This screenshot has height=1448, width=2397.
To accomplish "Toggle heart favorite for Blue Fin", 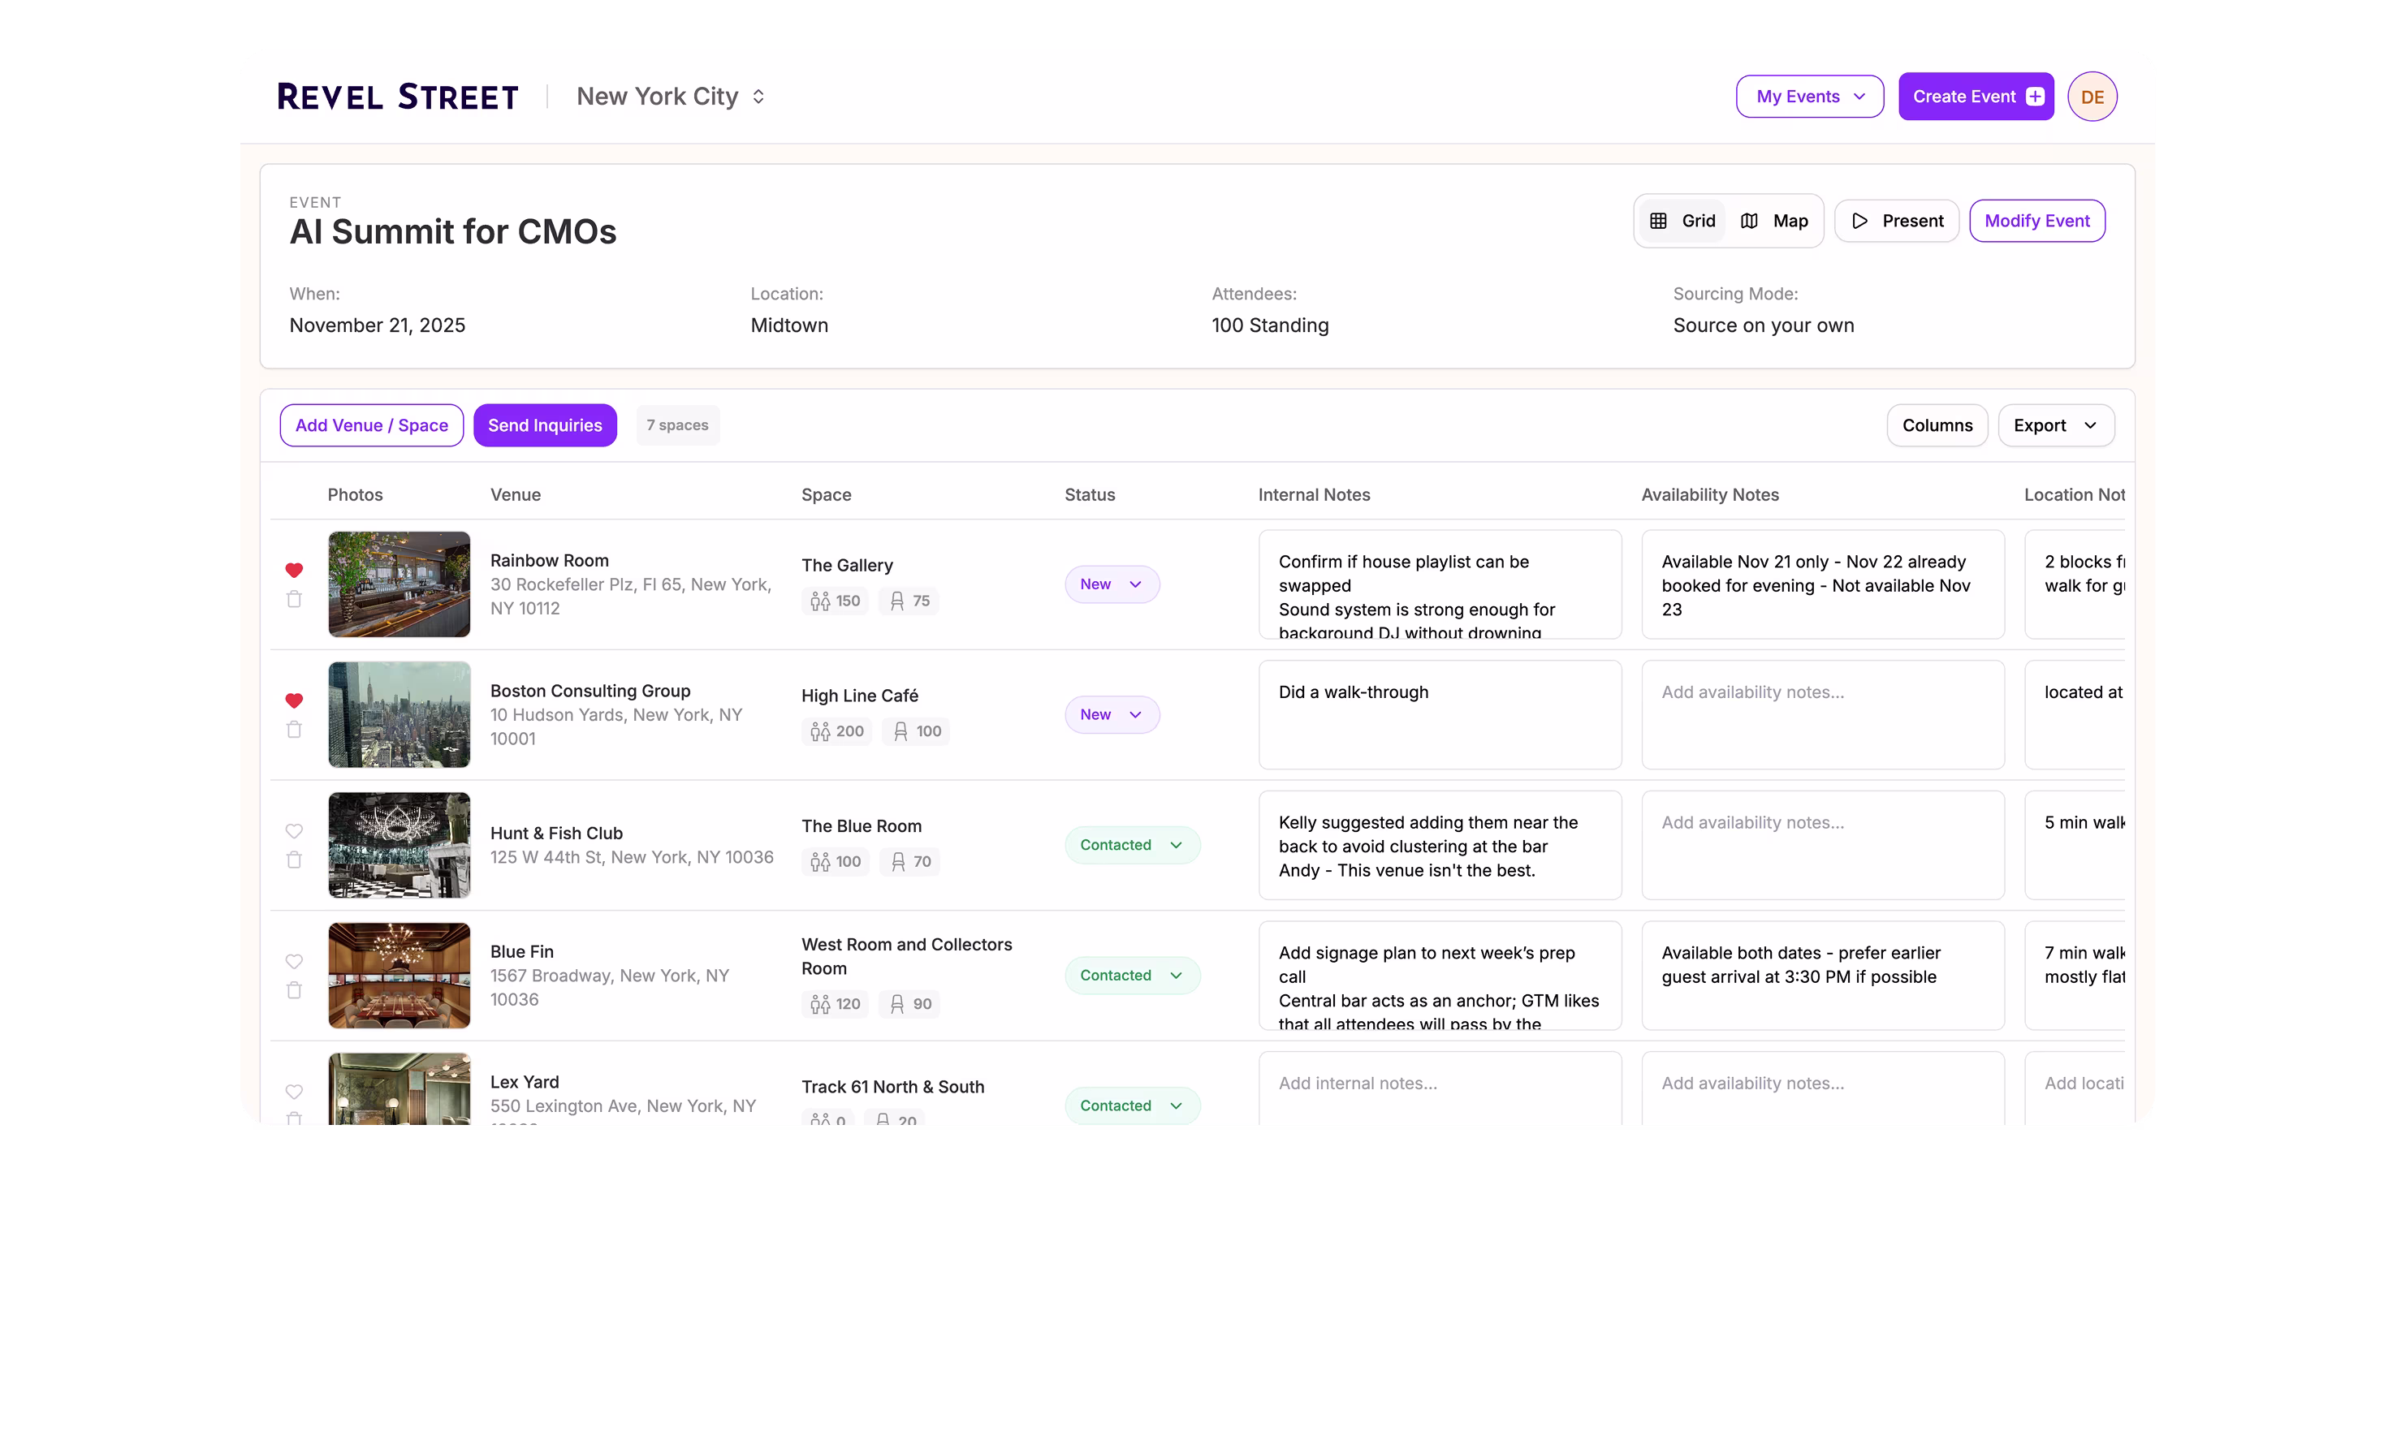I will point(294,961).
